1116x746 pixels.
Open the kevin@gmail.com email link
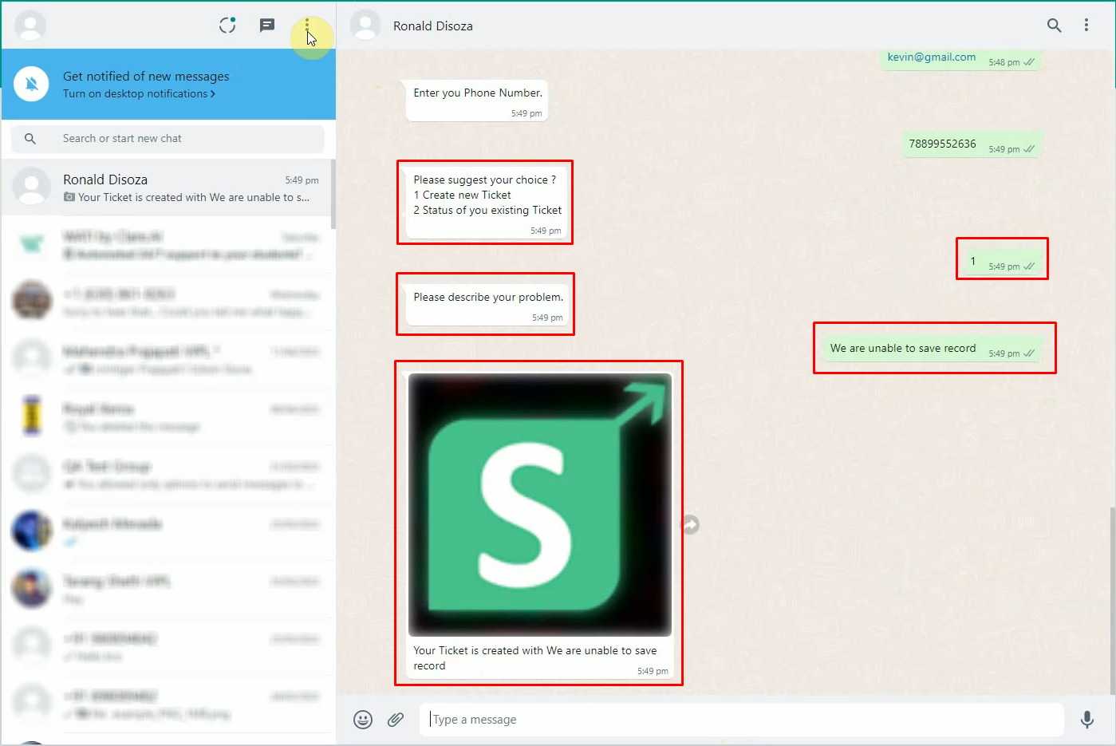point(931,57)
